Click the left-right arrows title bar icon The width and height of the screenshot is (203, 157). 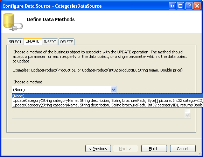point(172,6)
